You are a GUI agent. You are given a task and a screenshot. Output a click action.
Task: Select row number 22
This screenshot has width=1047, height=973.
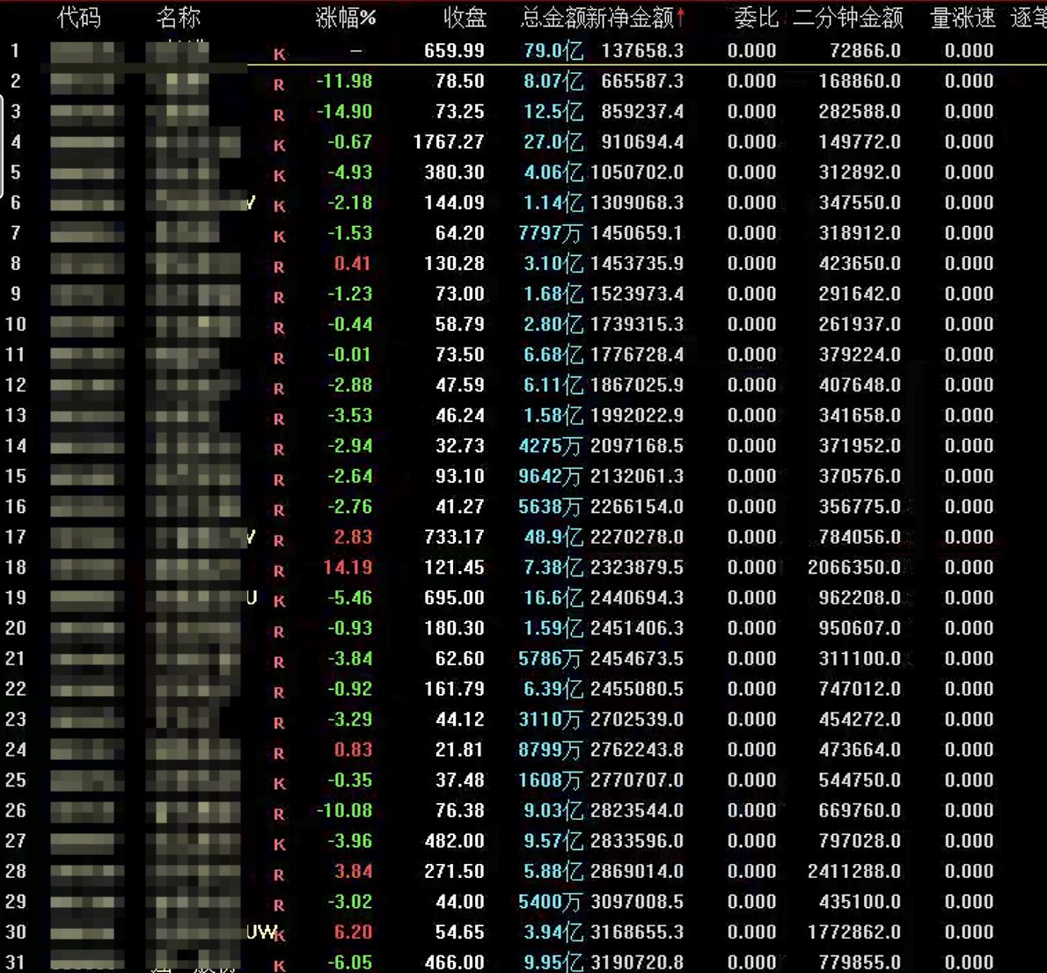[15, 689]
